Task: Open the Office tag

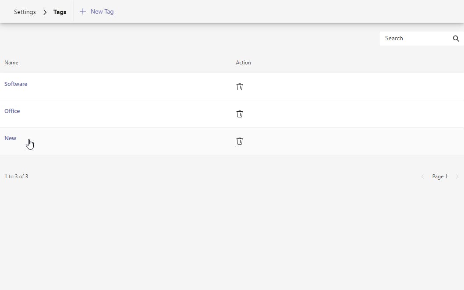Action: (x=12, y=111)
